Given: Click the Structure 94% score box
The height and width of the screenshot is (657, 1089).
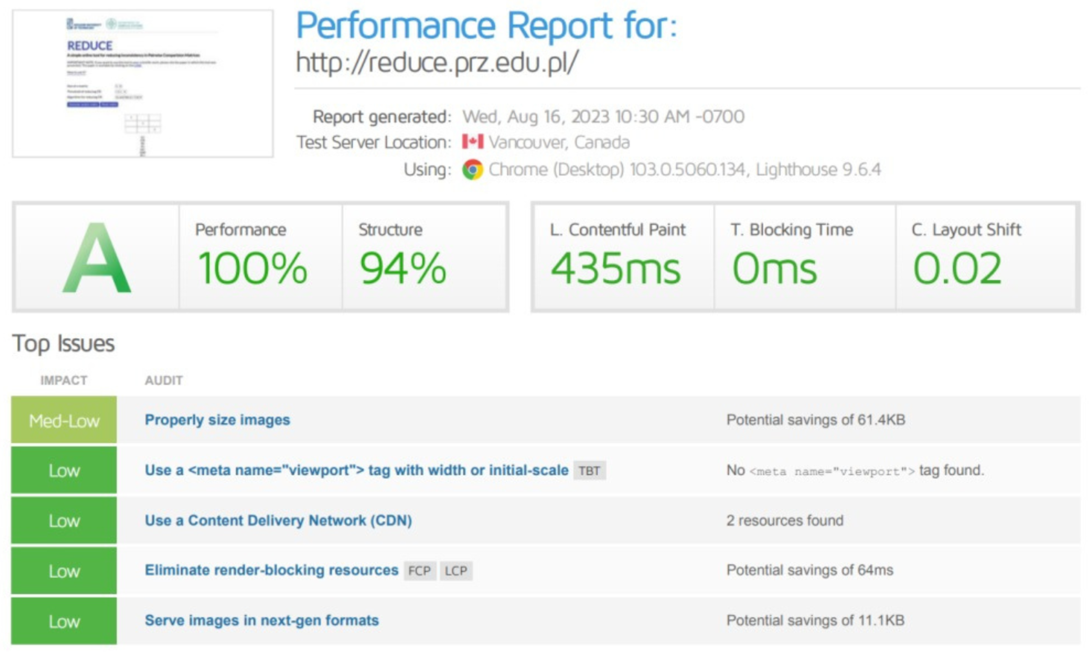Looking at the screenshot, I should tap(424, 258).
